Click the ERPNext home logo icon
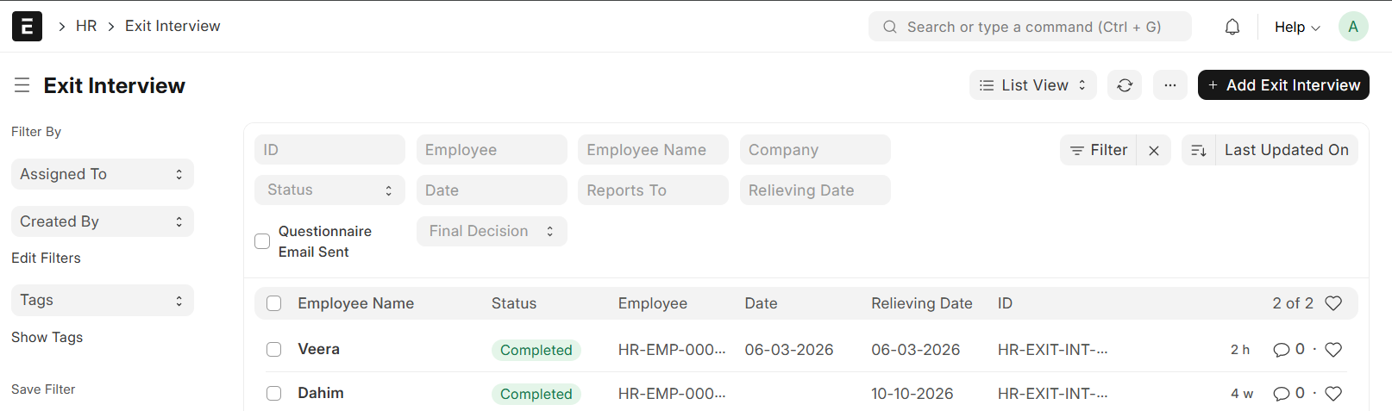This screenshot has height=411, width=1392. pos(27,27)
